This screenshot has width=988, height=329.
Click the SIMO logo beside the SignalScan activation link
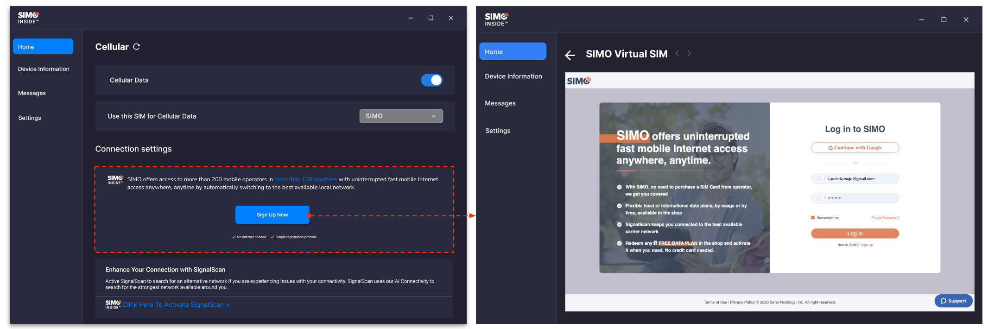[x=113, y=304]
